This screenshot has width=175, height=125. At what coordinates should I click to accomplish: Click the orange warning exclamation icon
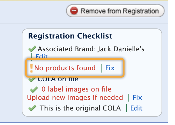tap(31, 68)
